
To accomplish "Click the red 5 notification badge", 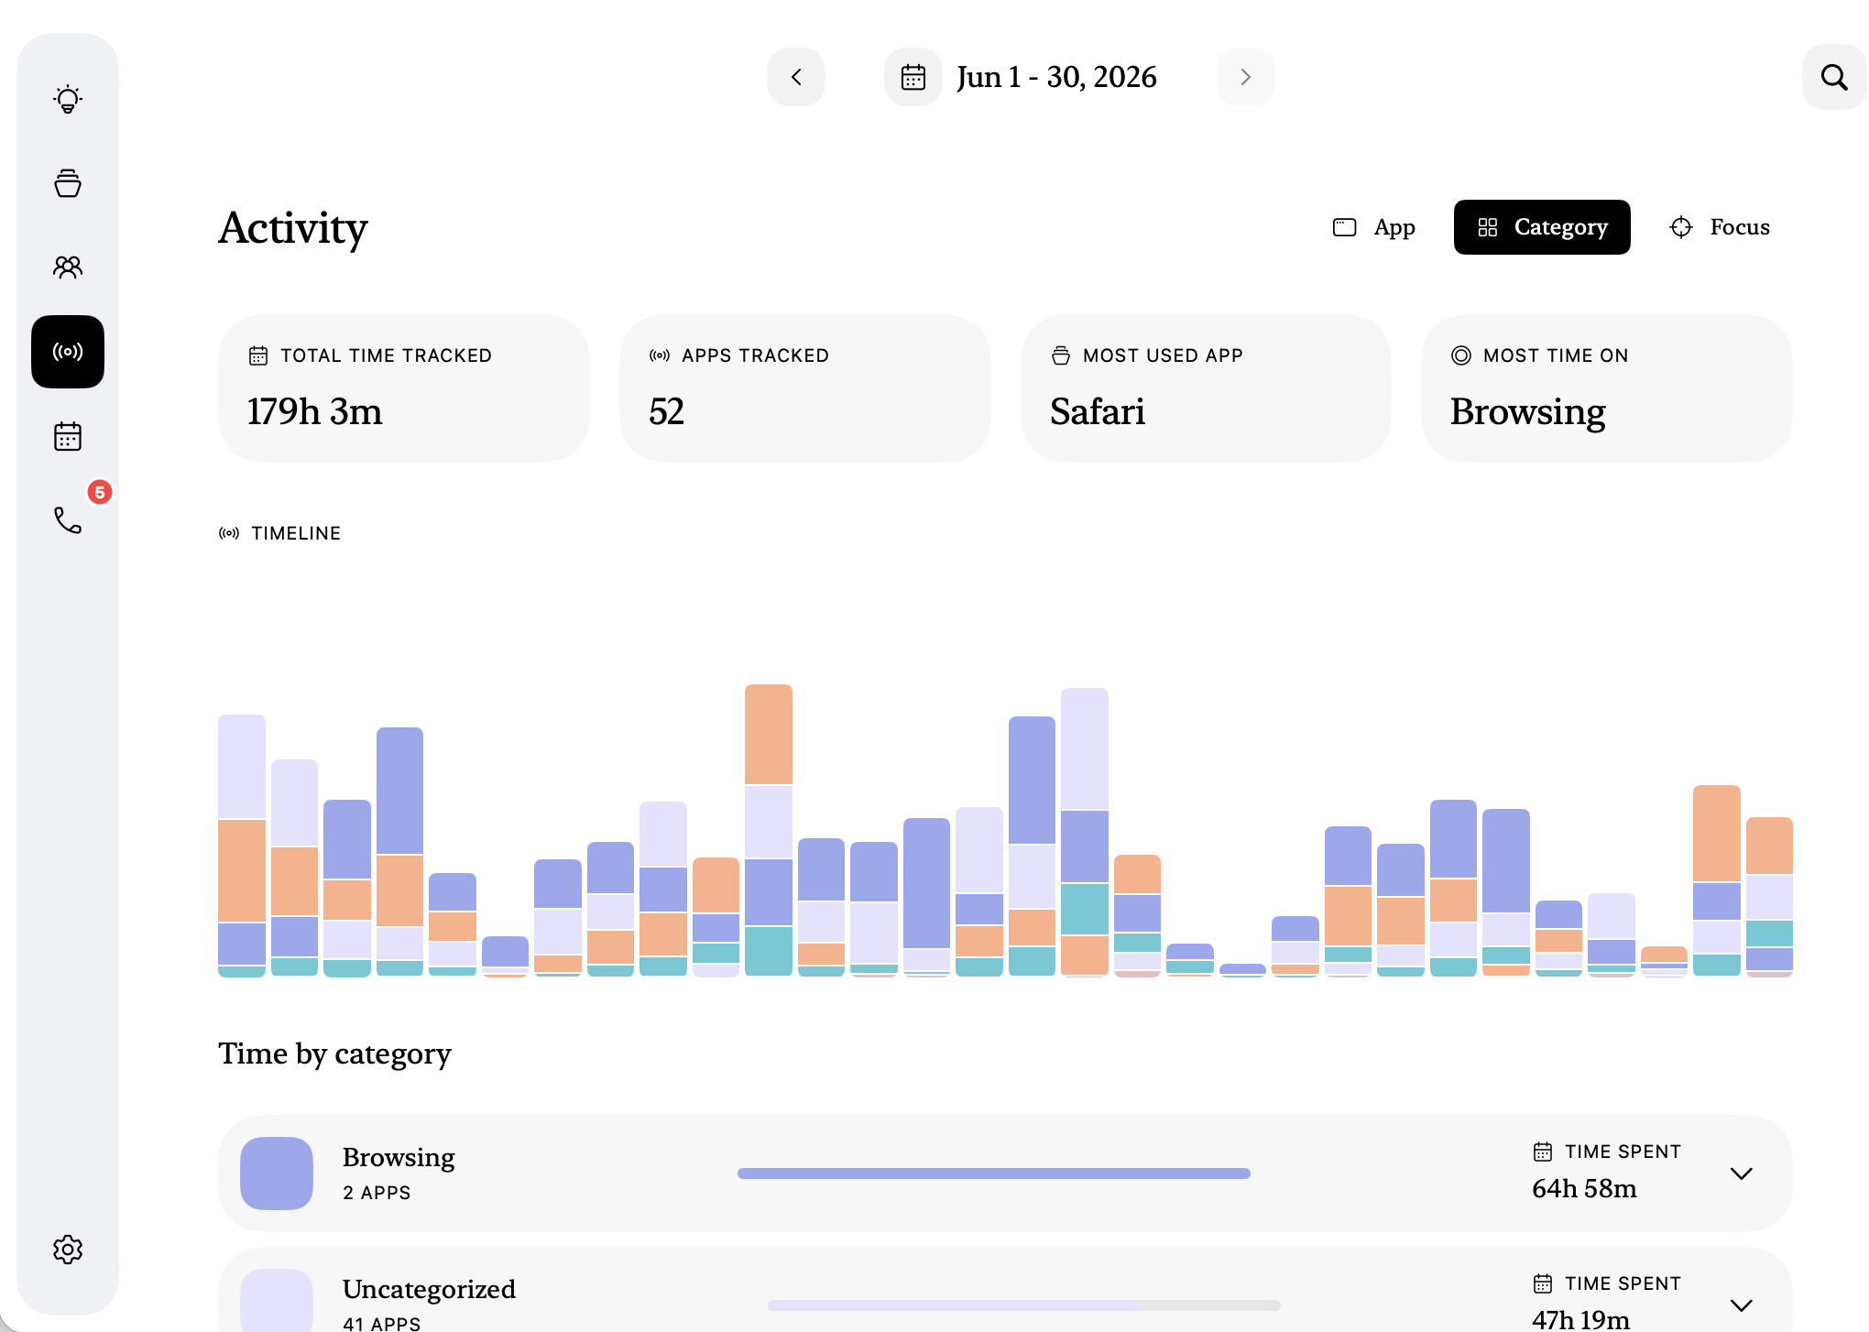I will 100,492.
